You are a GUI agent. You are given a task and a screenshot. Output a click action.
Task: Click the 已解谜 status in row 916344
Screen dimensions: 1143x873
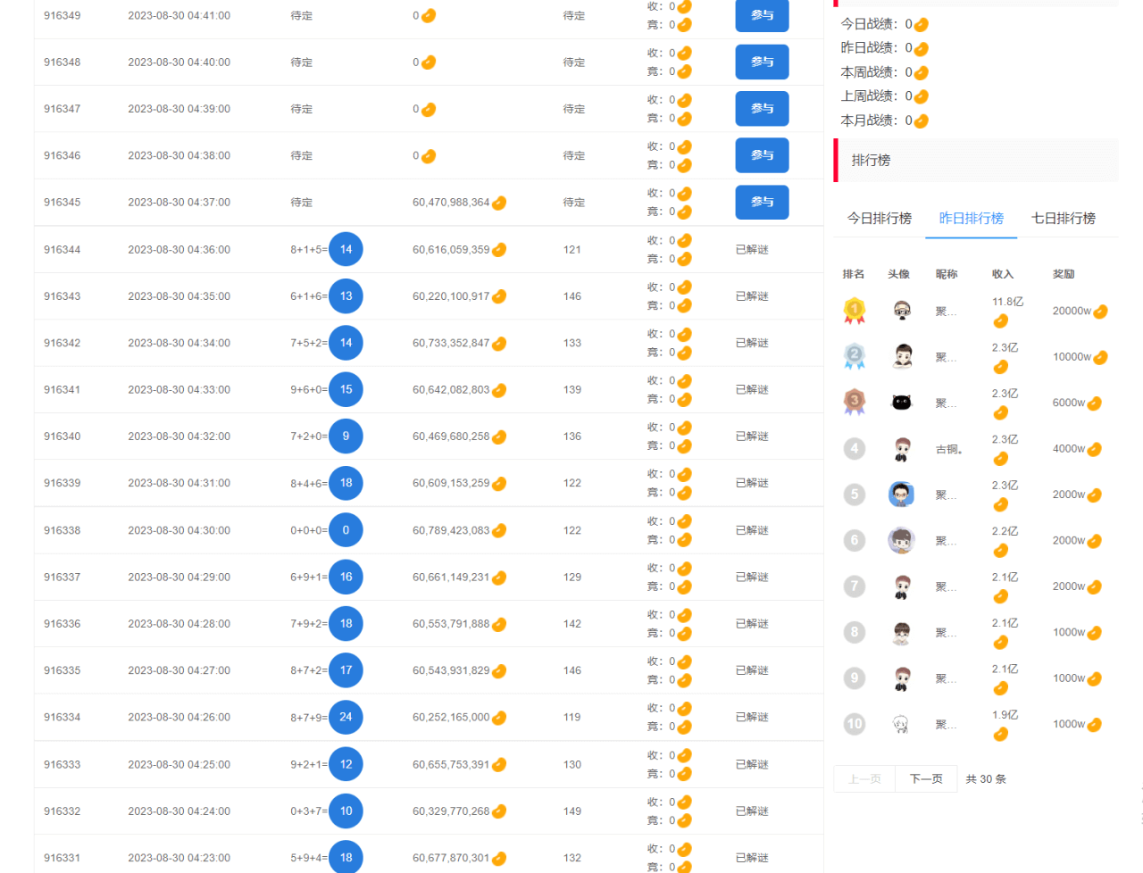[x=752, y=250]
